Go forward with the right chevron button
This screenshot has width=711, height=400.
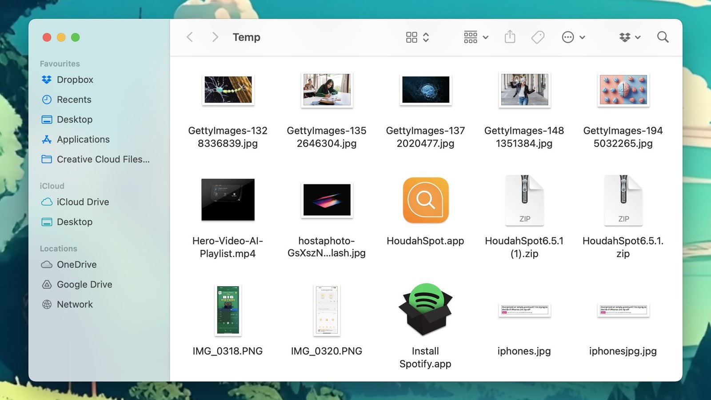click(215, 37)
